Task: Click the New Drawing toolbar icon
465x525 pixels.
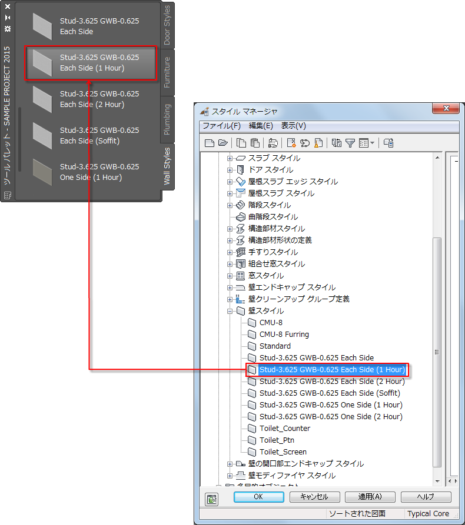Action: [x=210, y=143]
